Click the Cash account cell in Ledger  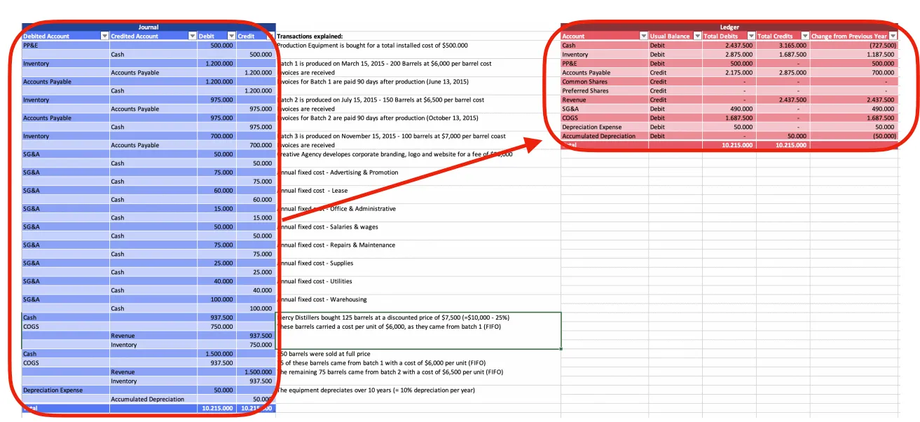[603, 45]
